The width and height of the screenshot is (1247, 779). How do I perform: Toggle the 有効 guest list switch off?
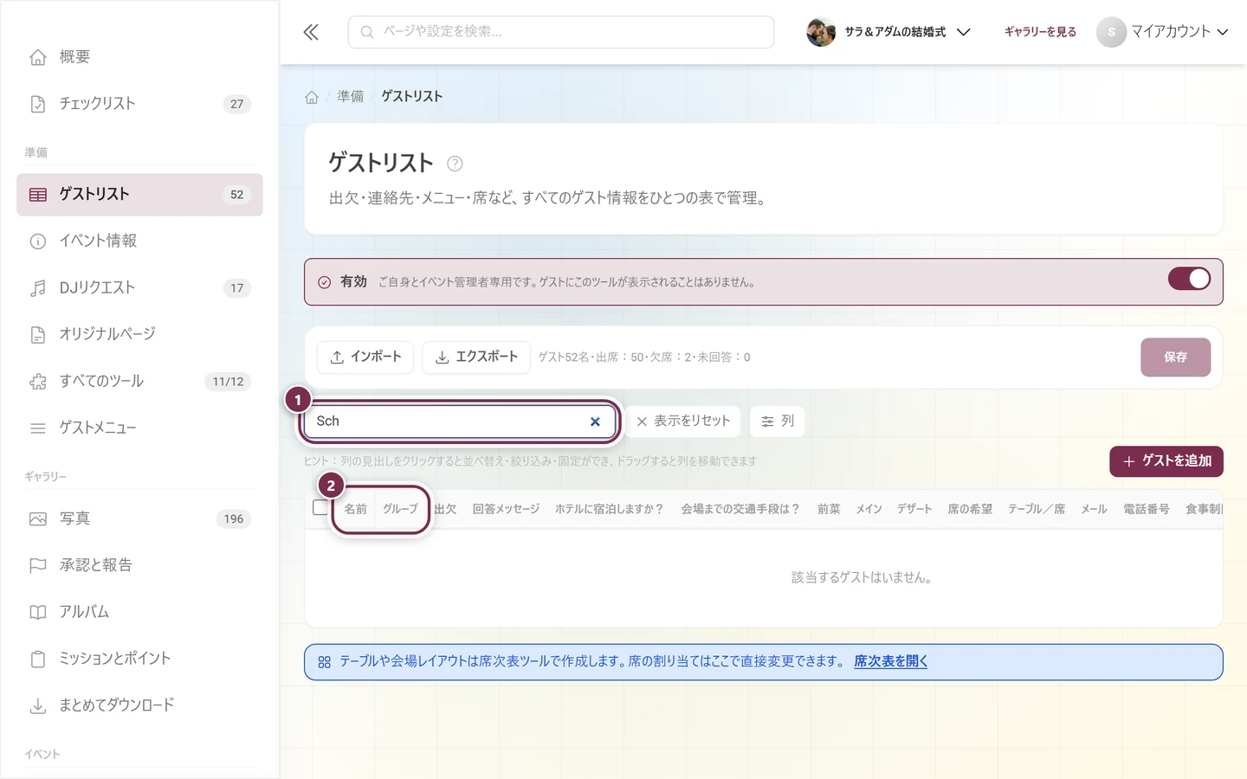click(x=1189, y=279)
